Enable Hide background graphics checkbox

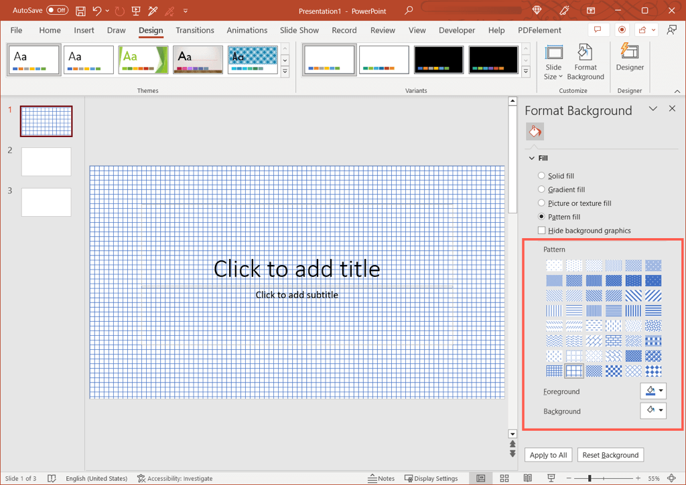pos(541,231)
